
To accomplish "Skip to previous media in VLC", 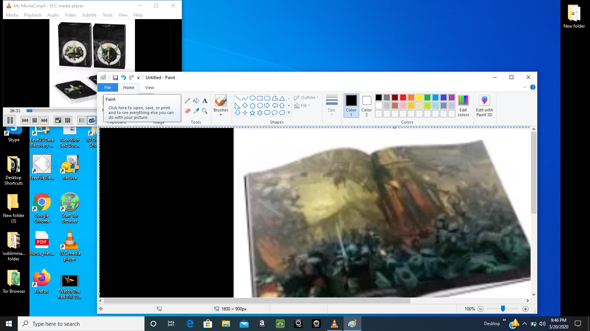I will [x=25, y=120].
